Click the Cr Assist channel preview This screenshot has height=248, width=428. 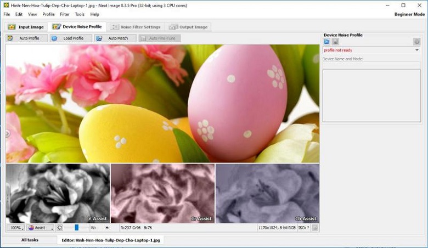pyautogui.click(x=162, y=194)
